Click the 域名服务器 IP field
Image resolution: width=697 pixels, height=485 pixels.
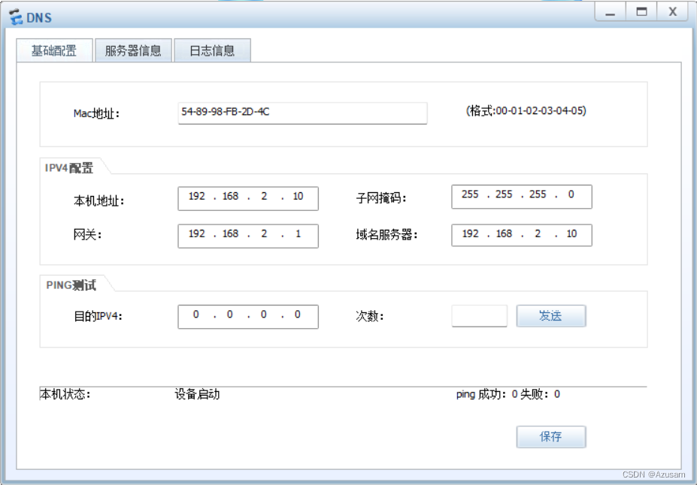point(521,235)
